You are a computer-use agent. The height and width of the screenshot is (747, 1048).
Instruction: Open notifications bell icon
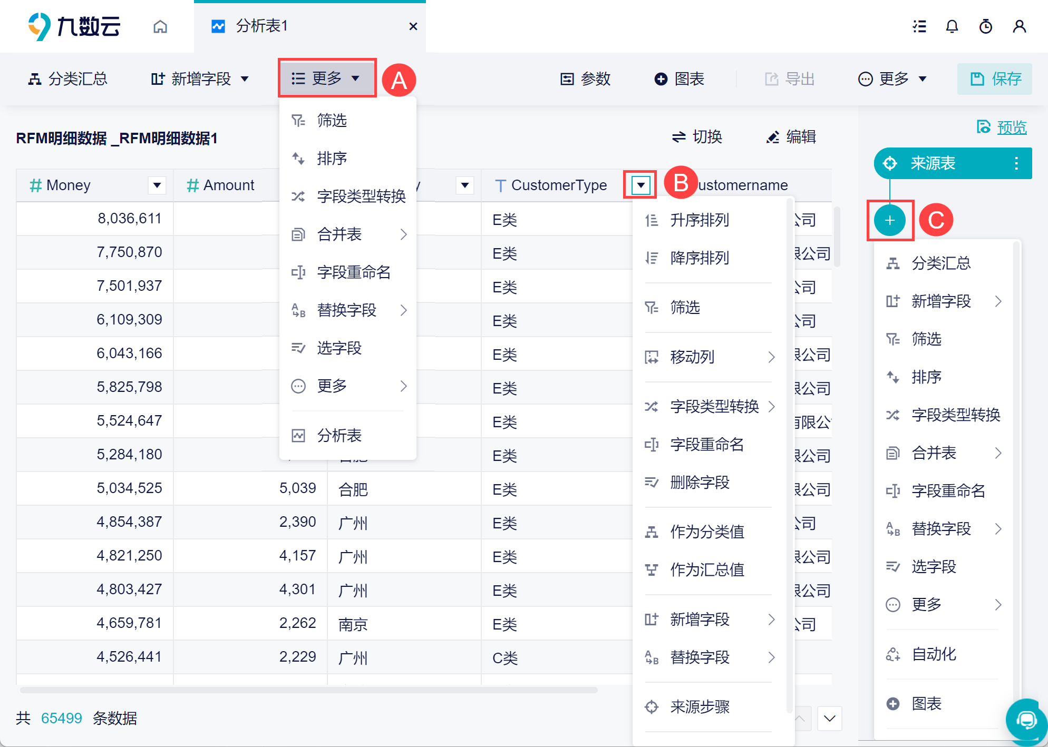[x=952, y=26]
